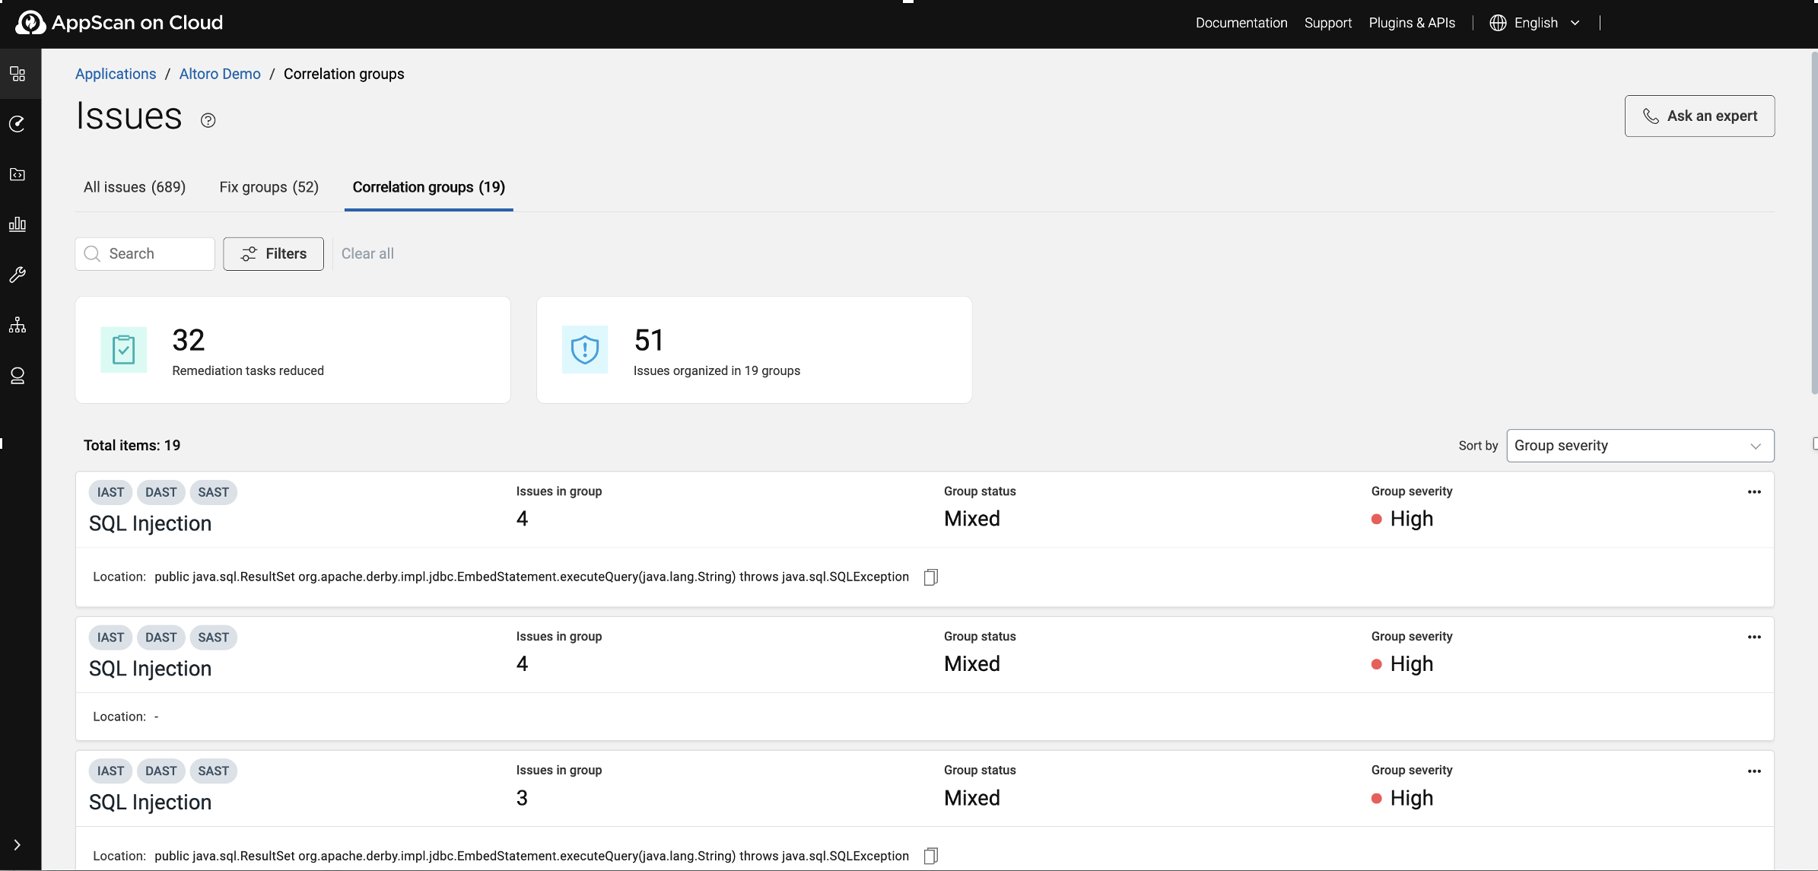This screenshot has width=1818, height=871.
Task: Click the Filters button
Action: [273, 254]
